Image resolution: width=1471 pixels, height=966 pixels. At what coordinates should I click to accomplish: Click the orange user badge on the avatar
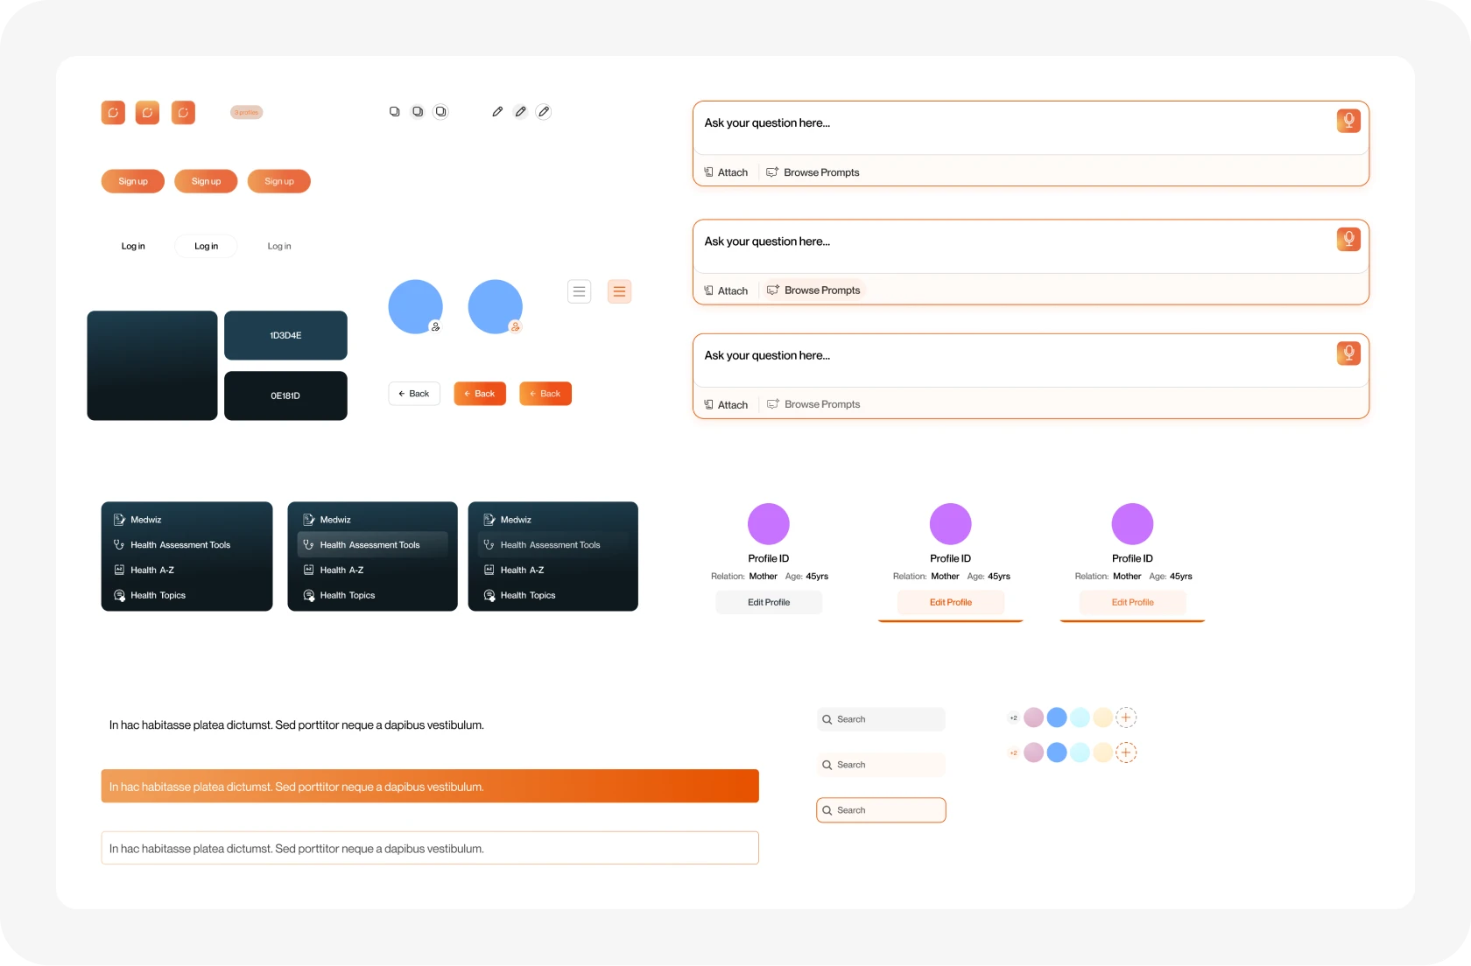(x=516, y=327)
